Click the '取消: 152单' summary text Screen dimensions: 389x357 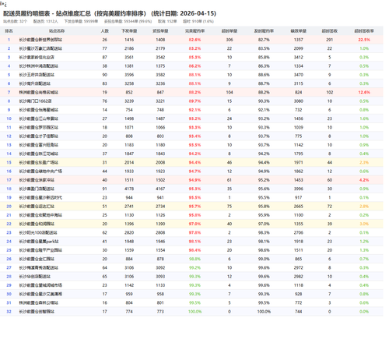[167, 21]
